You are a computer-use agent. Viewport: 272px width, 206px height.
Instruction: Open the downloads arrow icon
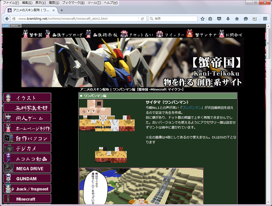point(228,19)
